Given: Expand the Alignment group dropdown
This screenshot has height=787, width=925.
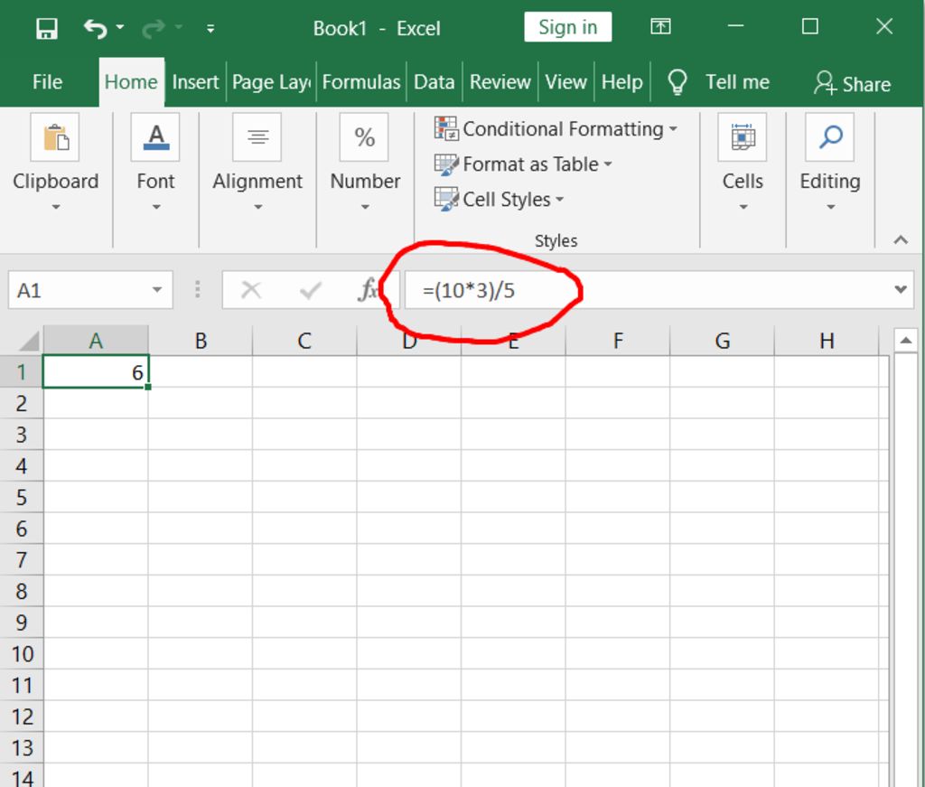Looking at the screenshot, I should point(257,207).
